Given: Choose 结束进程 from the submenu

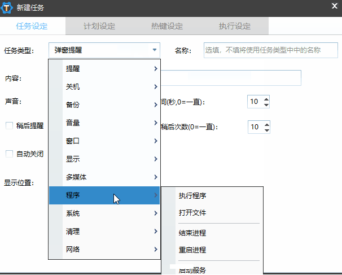Looking at the screenshot, I should point(212,233).
